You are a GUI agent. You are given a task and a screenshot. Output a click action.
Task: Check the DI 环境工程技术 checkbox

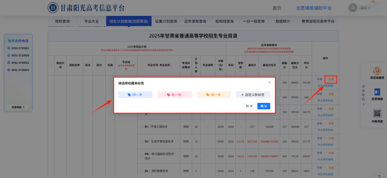pyautogui.click(x=142, y=127)
